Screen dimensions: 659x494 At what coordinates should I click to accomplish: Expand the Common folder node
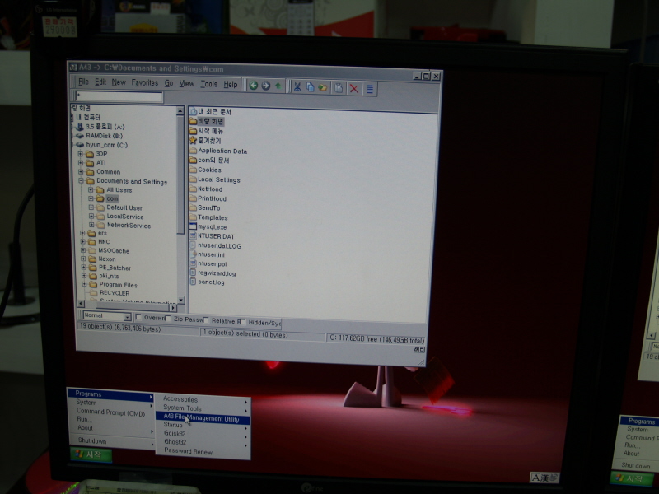click(x=80, y=171)
